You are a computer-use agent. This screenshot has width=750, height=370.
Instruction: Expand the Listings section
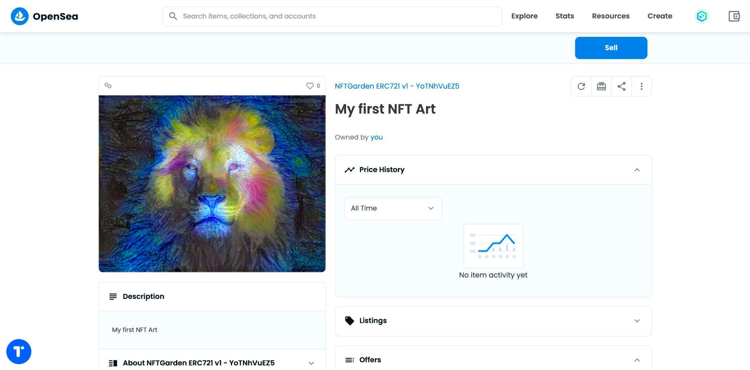(637, 321)
